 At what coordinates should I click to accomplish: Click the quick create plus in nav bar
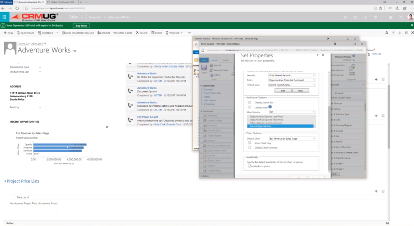(365, 18)
